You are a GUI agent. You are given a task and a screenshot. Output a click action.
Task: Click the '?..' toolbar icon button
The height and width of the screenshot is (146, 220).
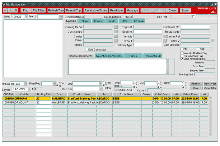[x=5, y=10]
